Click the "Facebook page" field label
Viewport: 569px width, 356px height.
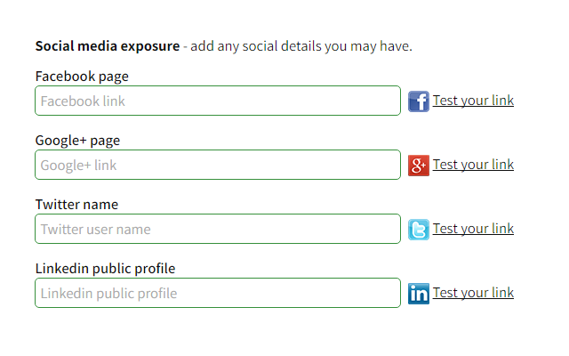[x=82, y=77]
